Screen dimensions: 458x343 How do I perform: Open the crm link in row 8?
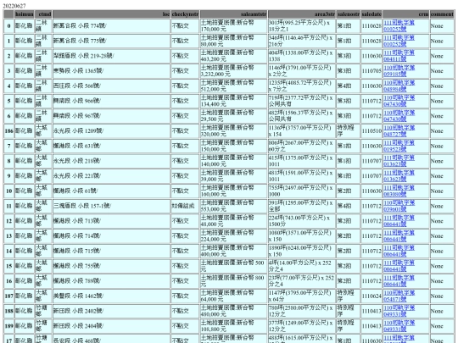[x=399, y=161]
